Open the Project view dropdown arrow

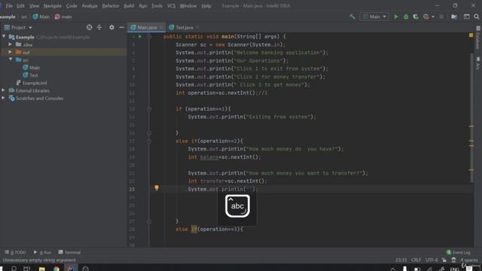pyautogui.click(x=30, y=28)
